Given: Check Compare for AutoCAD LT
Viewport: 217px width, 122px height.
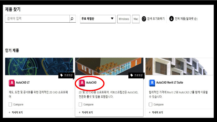Looking at the screenshot, I should click(x=10, y=104).
